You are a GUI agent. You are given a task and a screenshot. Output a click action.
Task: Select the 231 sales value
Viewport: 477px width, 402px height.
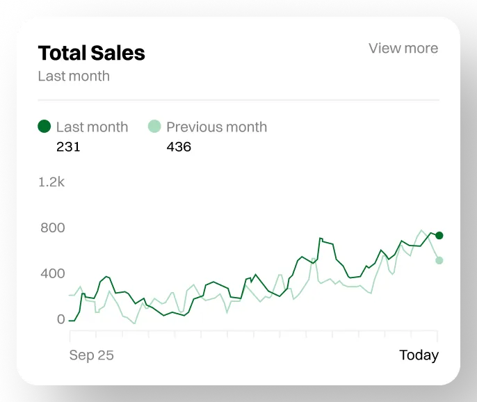pos(68,147)
